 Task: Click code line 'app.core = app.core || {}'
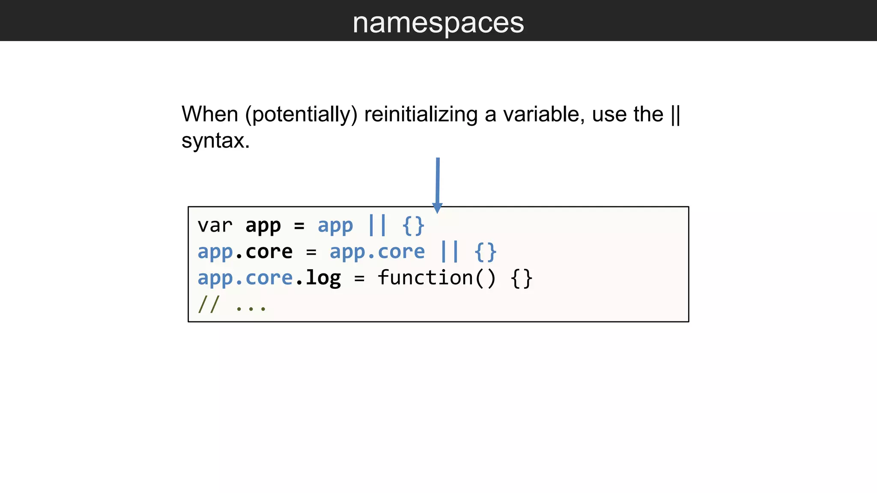point(347,252)
